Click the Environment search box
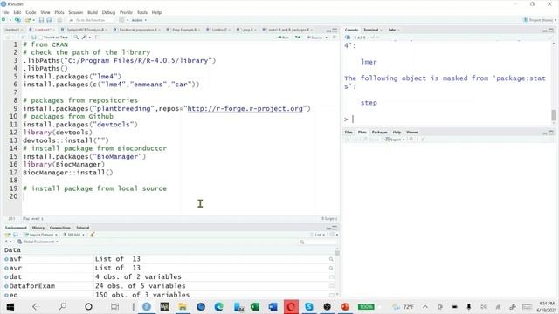This screenshot has height=314, width=559. point(317,242)
